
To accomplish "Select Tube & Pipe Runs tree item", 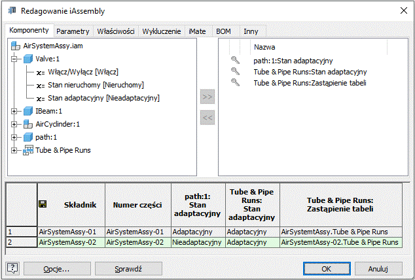I will [63, 150].
